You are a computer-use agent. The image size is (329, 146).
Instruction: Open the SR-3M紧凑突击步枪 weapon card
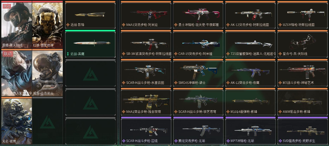click(146, 44)
